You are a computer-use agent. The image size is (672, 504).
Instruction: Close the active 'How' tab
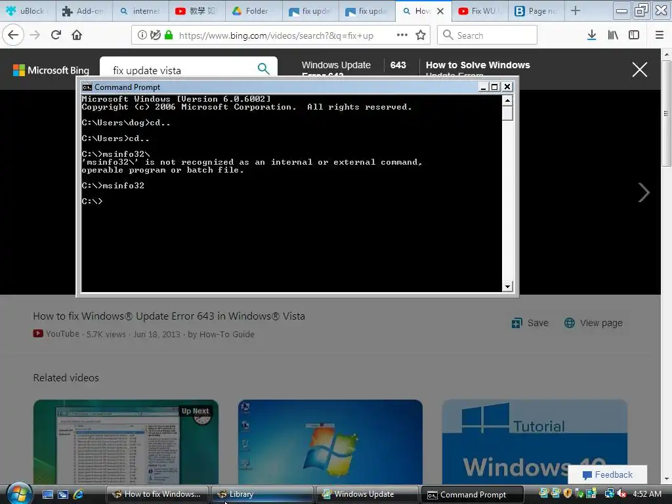440,12
